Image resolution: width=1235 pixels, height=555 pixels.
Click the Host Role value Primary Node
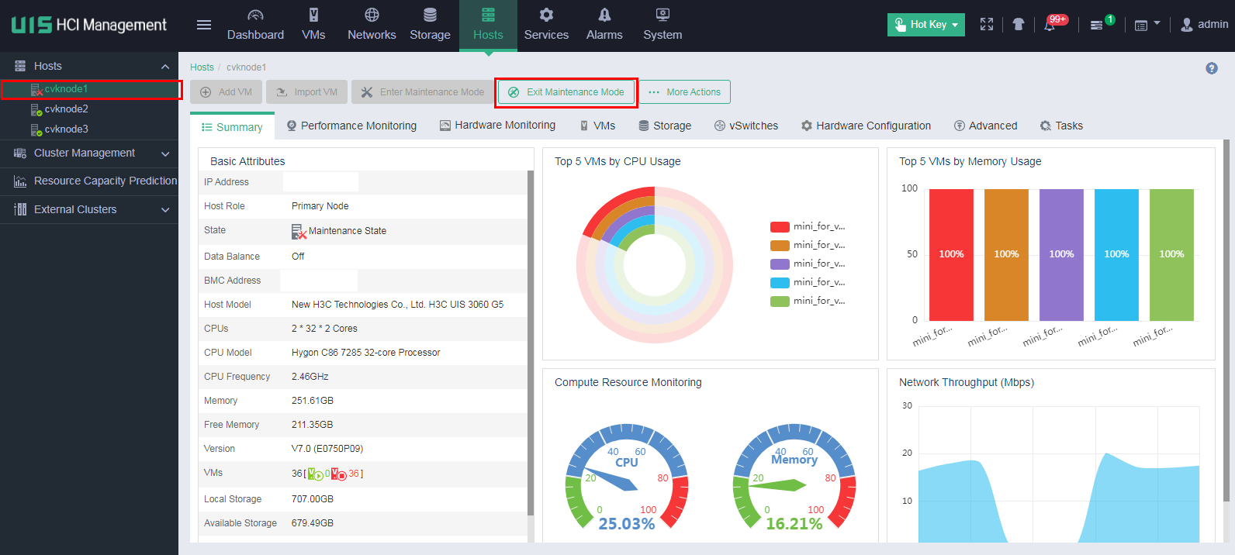click(320, 206)
